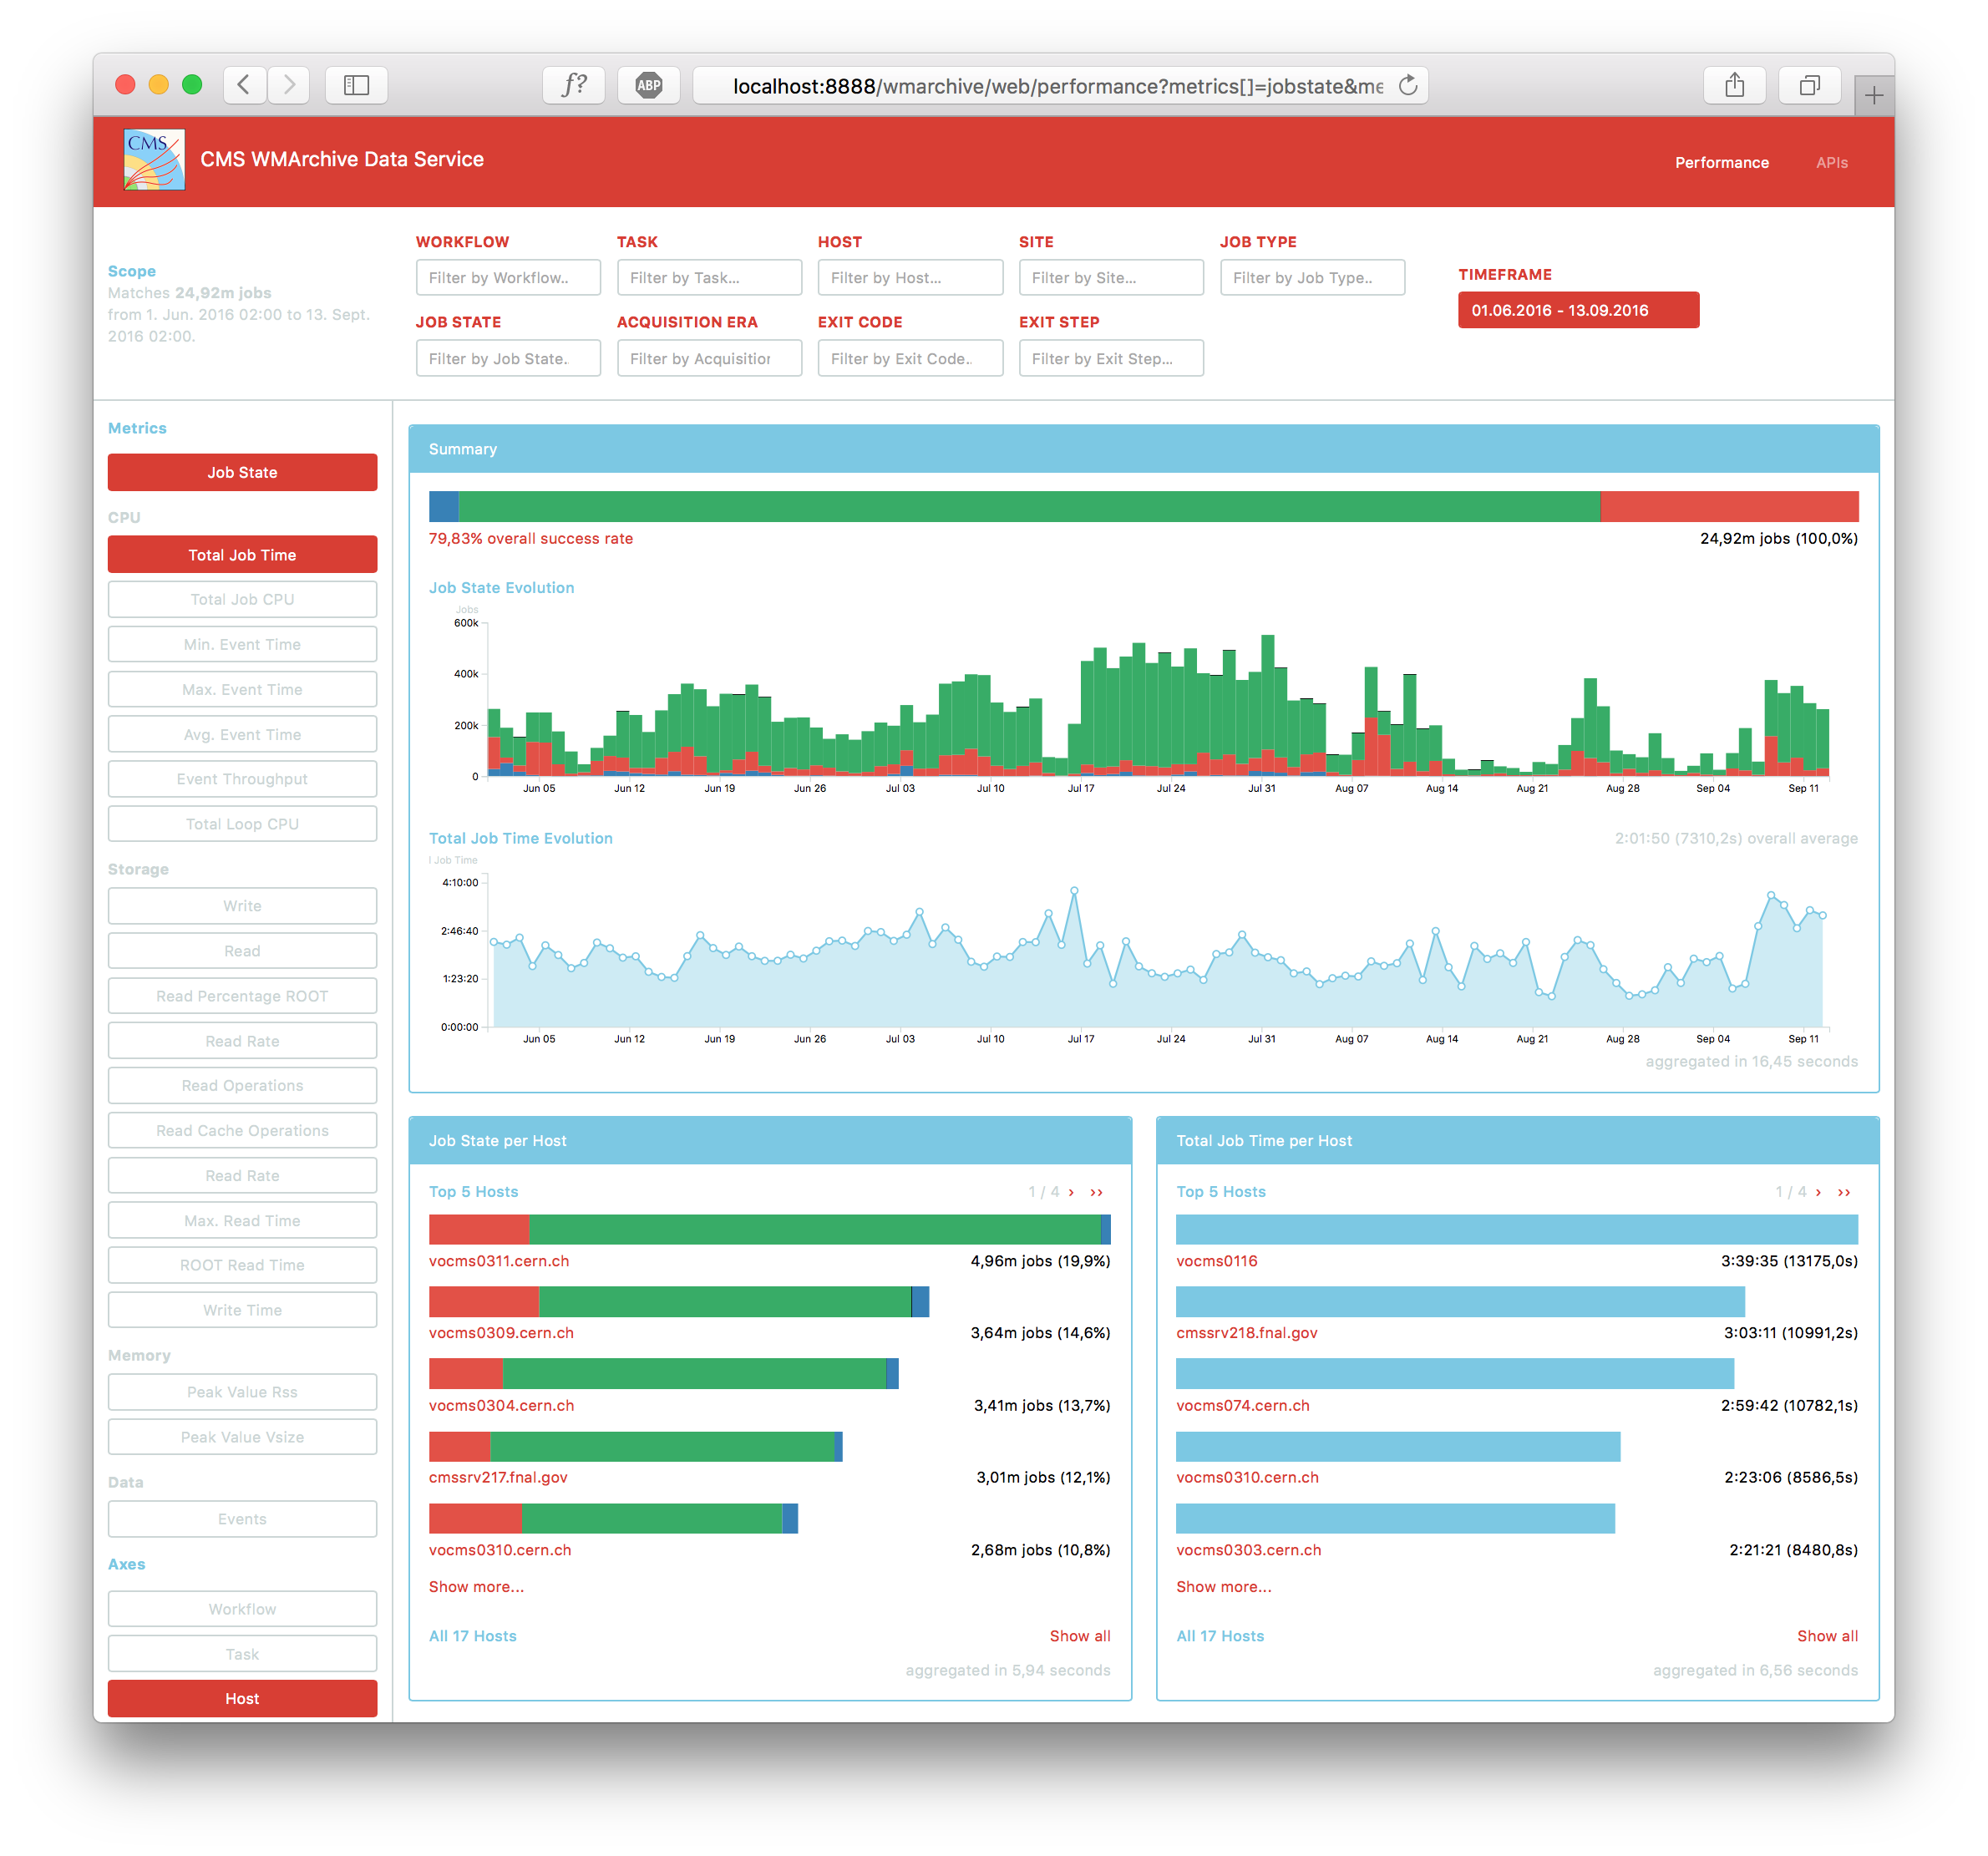Click the f? font extension icon
1988x1856 pixels.
point(573,85)
